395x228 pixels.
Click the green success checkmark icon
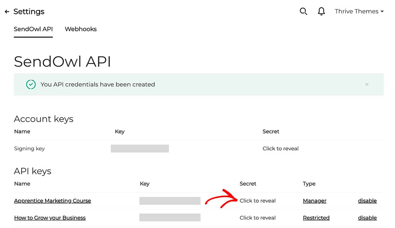pos(31,84)
